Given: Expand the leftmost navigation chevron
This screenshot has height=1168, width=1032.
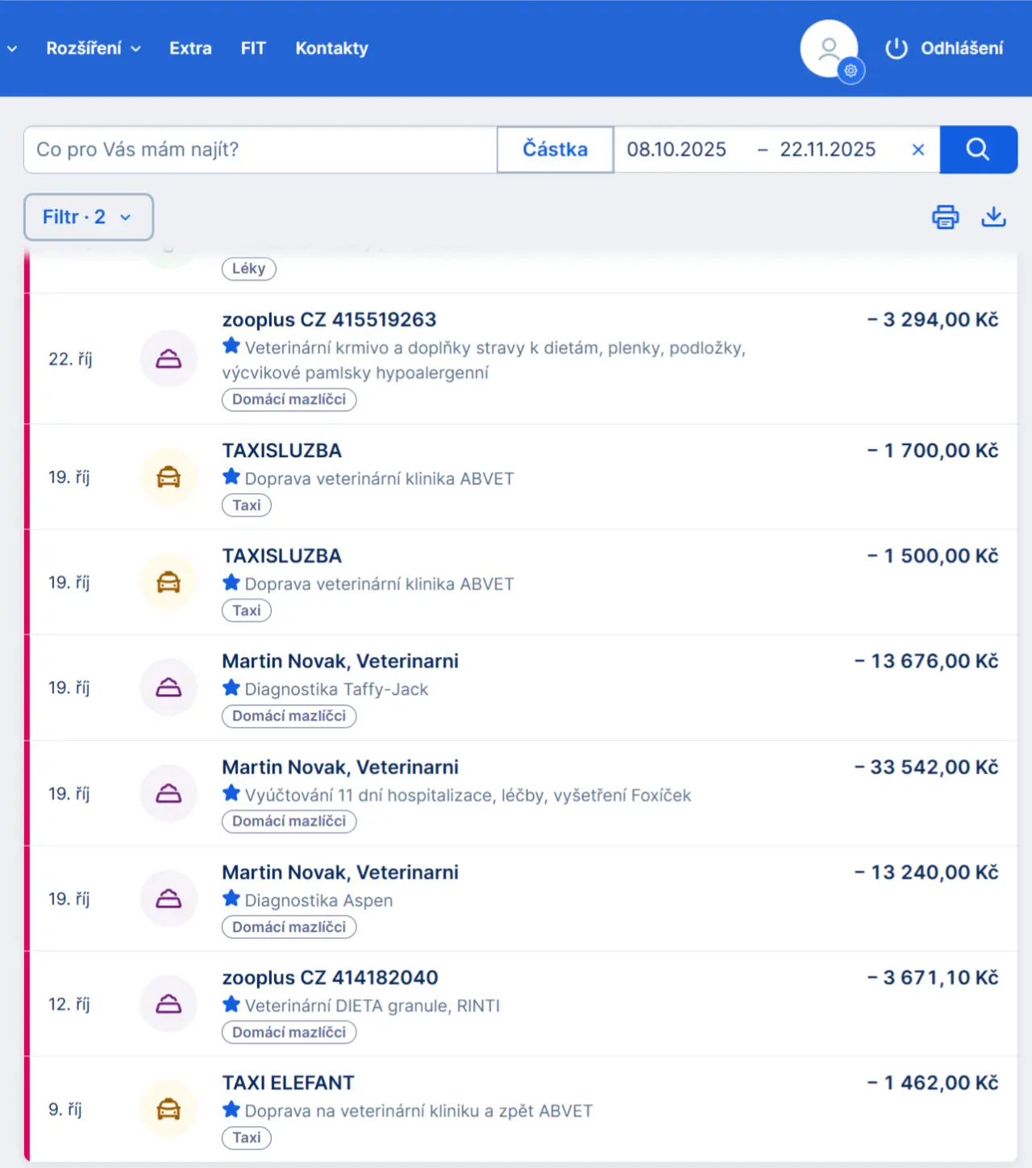Looking at the screenshot, I should click(12, 48).
